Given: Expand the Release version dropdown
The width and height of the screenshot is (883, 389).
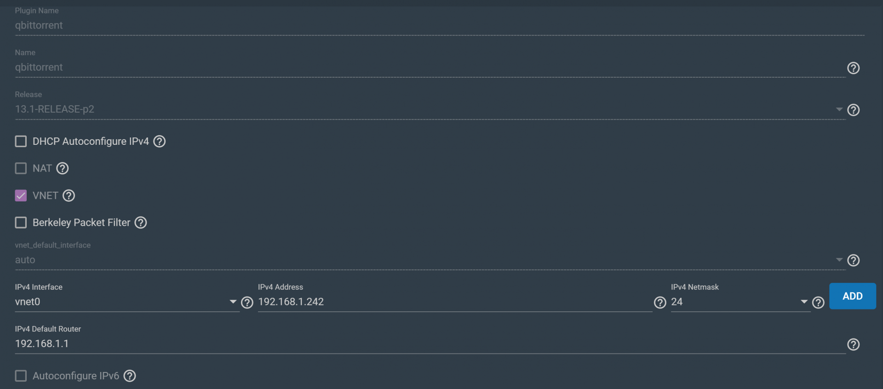Looking at the screenshot, I should (x=430, y=109).
